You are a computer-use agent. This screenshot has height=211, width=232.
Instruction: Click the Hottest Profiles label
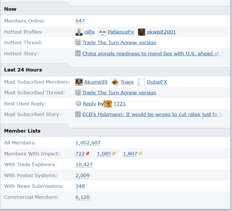point(24,32)
